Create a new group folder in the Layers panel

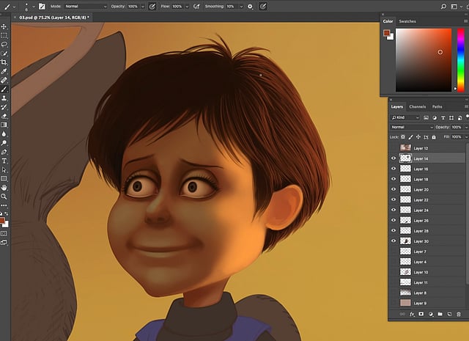pyautogui.click(x=440, y=314)
